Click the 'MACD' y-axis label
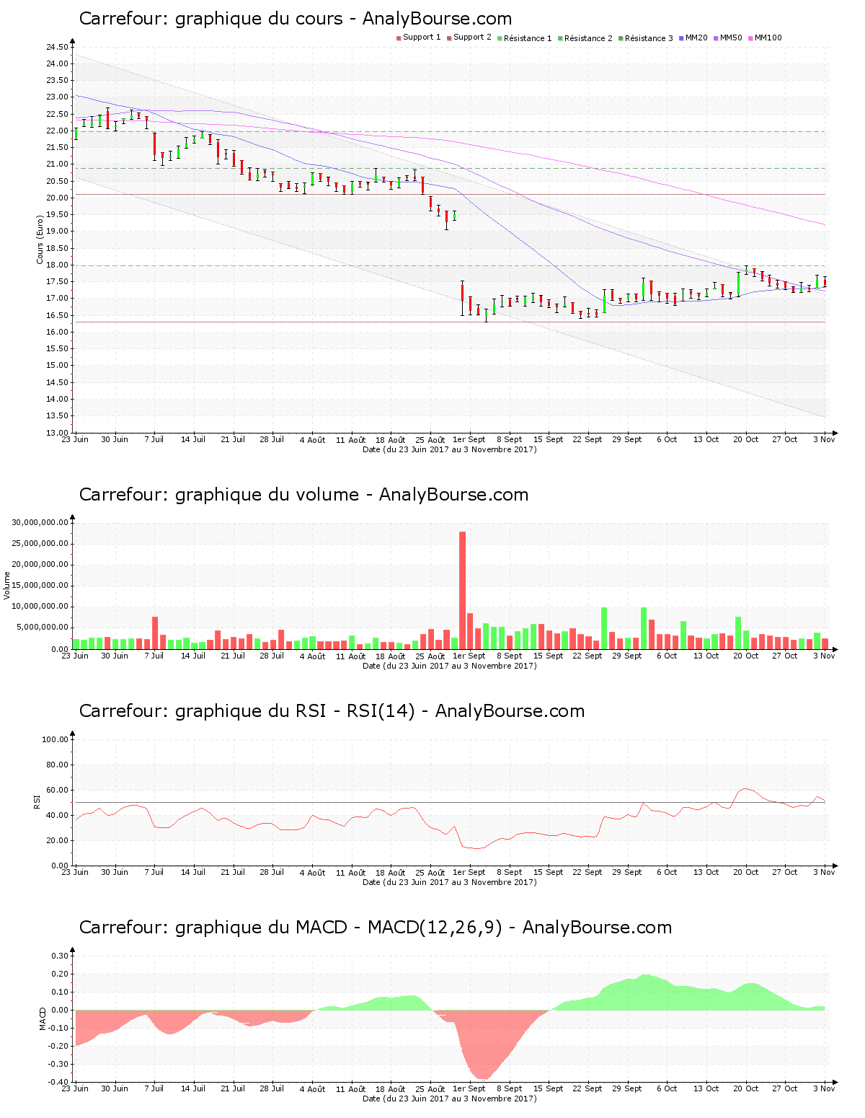The height and width of the screenshot is (1118, 865). (43, 1018)
